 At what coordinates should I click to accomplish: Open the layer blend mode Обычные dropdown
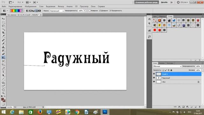coord(167,66)
